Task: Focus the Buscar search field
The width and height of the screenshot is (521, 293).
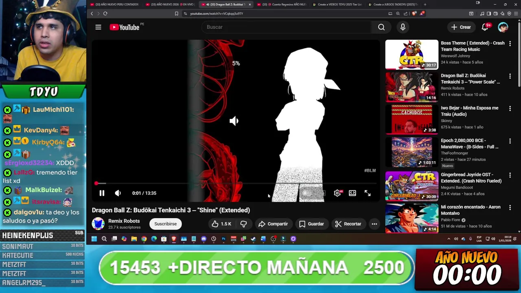Action: (x=287, y=27)
